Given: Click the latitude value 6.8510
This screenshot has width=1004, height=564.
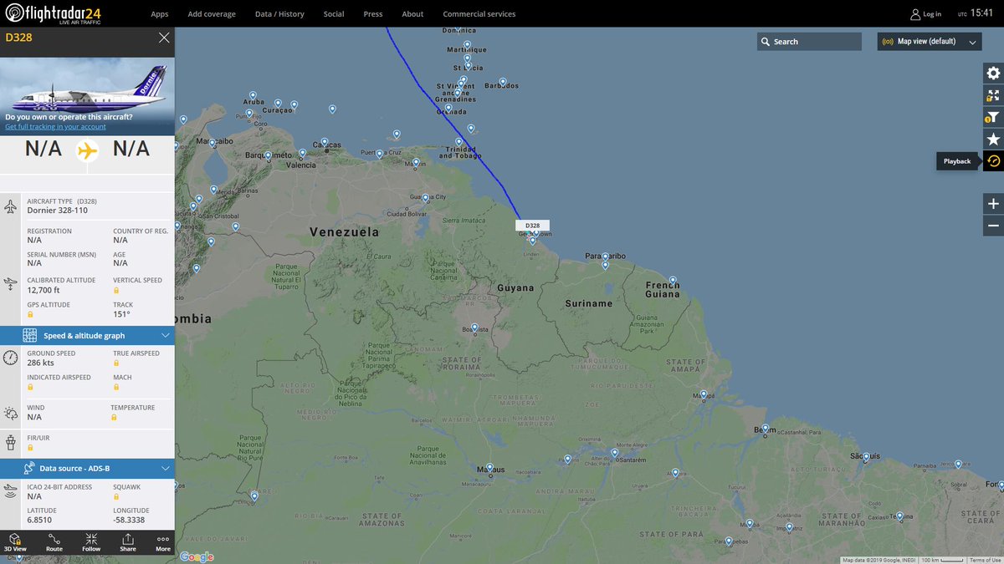Looking at the screenshot, I should pos(40,520).
